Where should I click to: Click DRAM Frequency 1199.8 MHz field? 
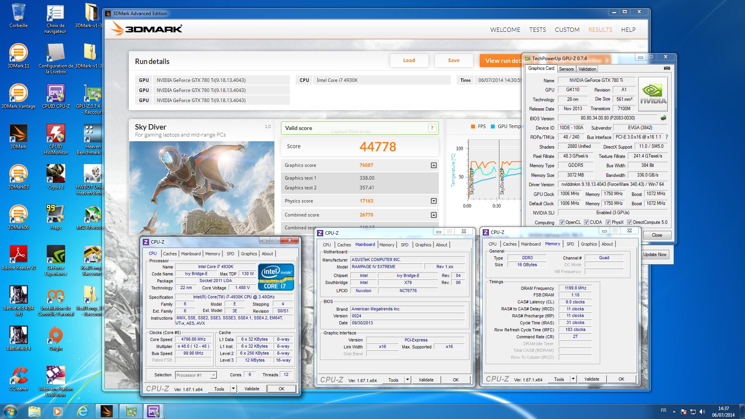575,288
